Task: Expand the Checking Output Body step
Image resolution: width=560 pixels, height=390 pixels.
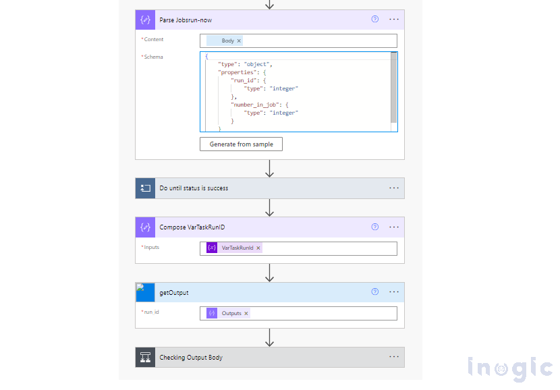Action: tap(270, 357)
